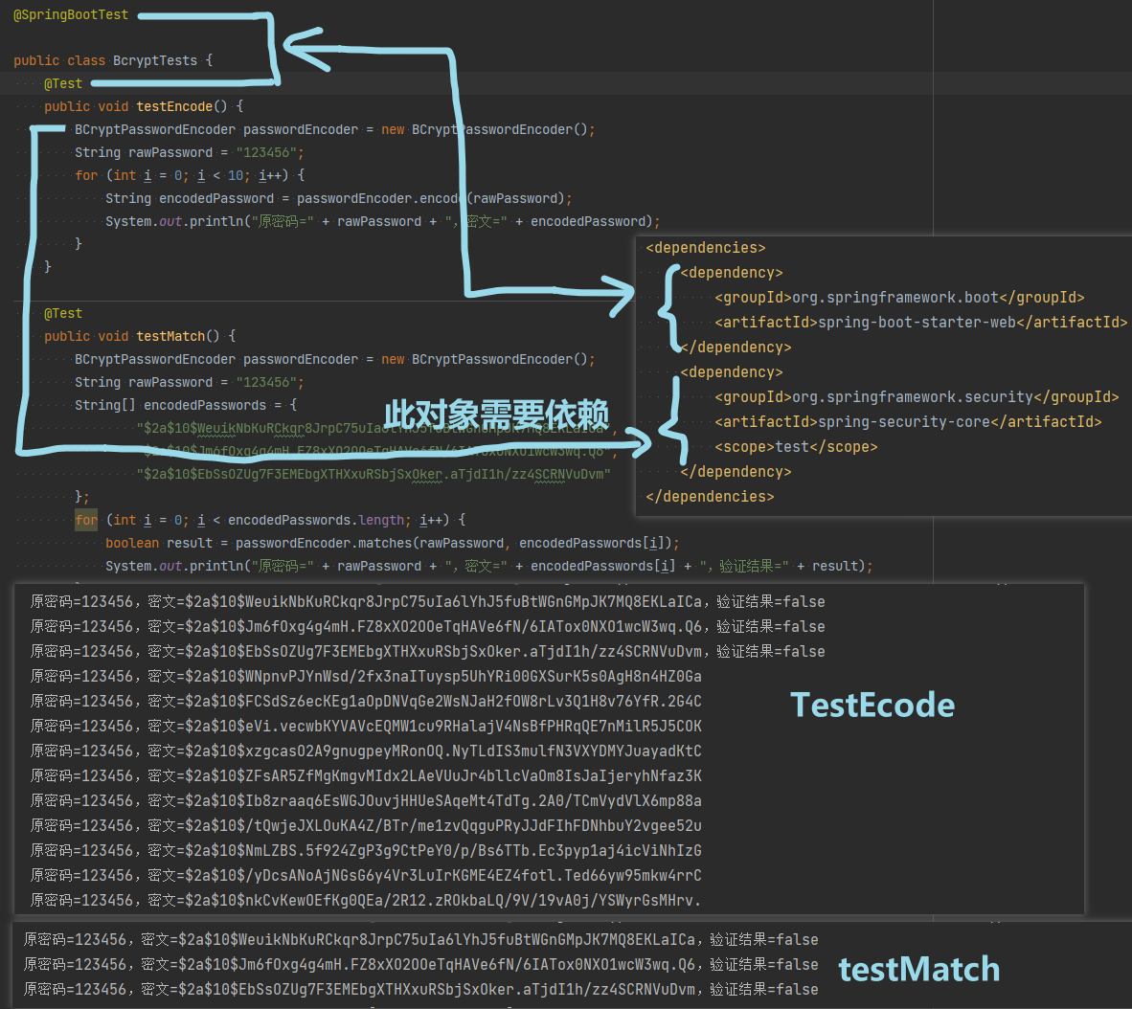Click the cyan TestEcode label

click(872, 705)
